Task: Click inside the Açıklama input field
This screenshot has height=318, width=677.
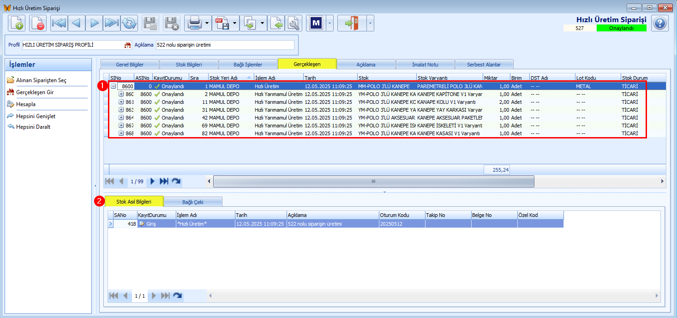Action: click(x=225, y=45)
